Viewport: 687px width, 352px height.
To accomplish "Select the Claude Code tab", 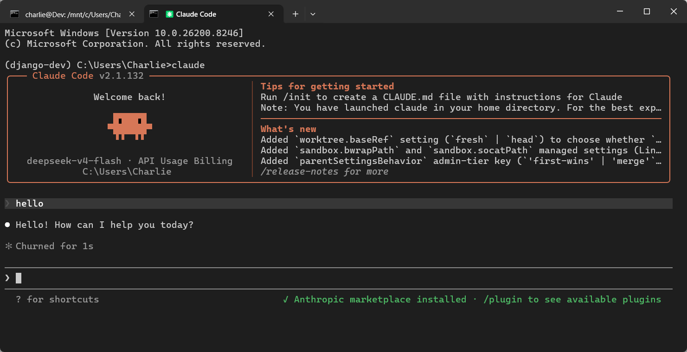I will click(213, 14).
